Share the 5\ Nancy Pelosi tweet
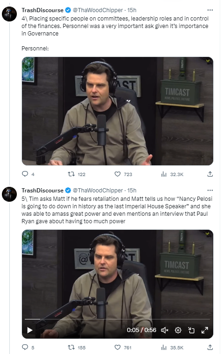The image size is (223, 354). tap(210, 347)
